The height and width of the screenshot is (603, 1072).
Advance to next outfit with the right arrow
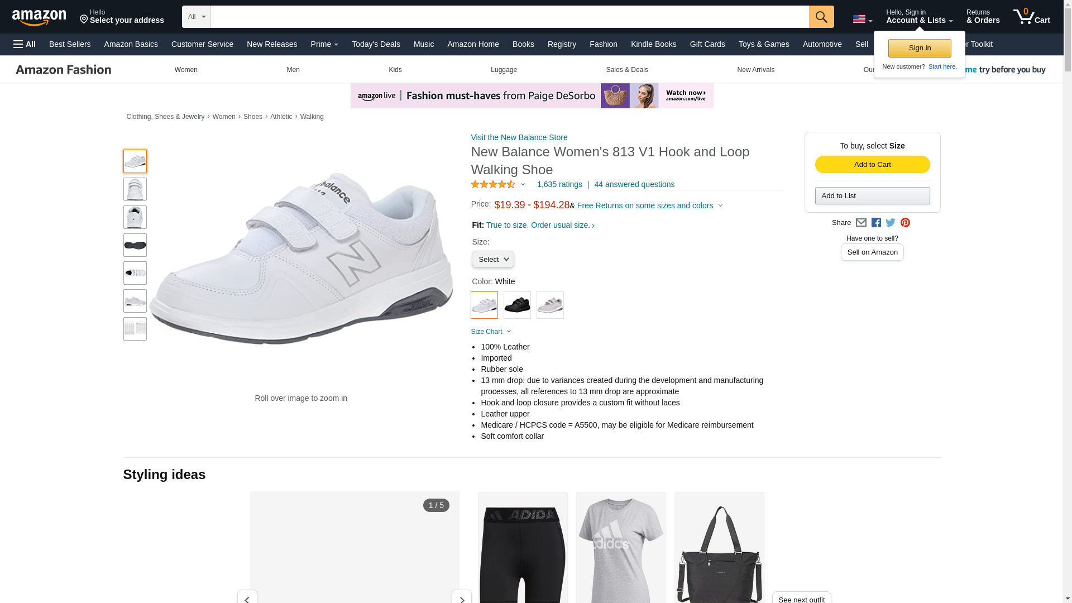[x=462, y=597]
